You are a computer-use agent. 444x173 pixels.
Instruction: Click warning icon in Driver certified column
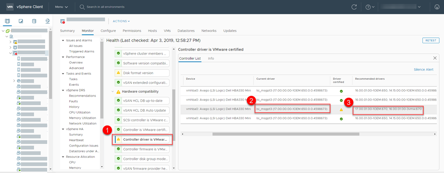pos(341,110)
